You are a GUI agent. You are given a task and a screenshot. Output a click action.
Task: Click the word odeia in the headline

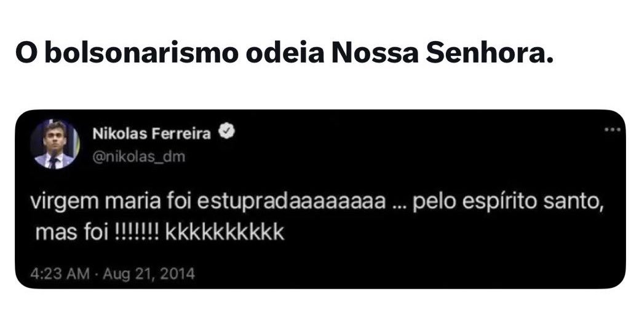(x=285, y=53)
